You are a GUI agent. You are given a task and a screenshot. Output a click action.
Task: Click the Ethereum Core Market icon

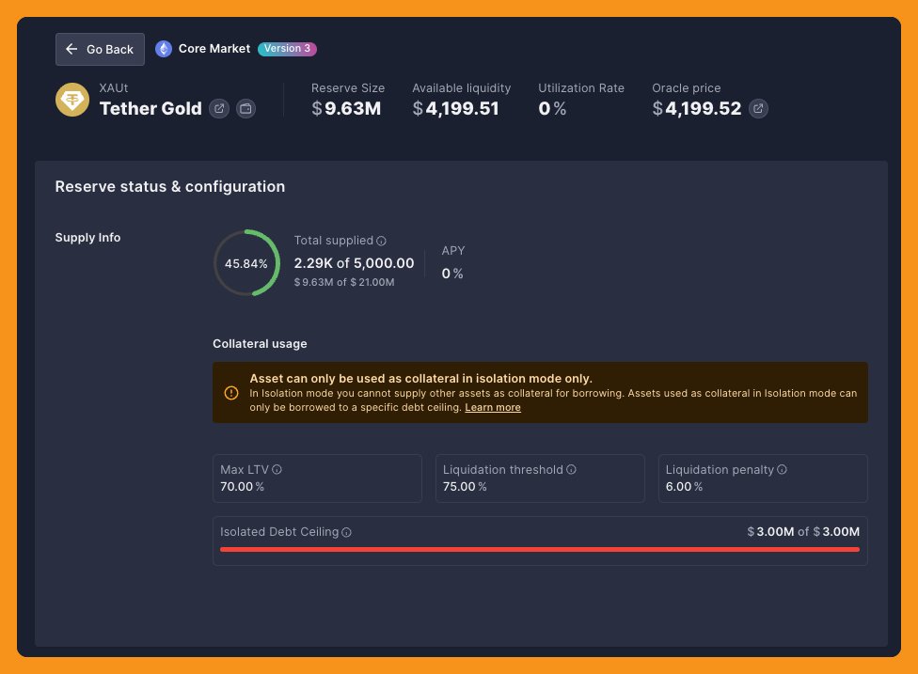(164, 49)
